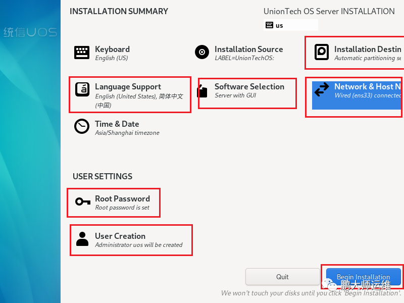Click the 'us' keyboard layout label
The width and height of the screenshot is (404, 303).
tap(279, 26)
